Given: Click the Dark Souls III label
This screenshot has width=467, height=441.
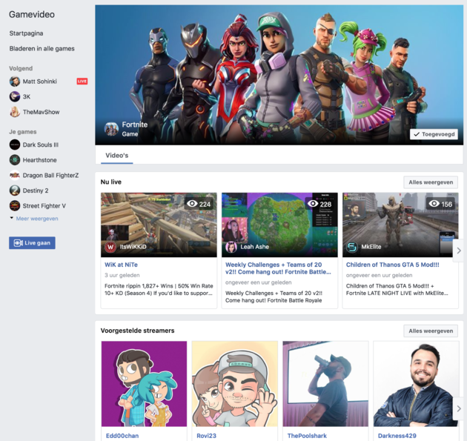Looking at the screenshot, I should (x=41, y=145).
